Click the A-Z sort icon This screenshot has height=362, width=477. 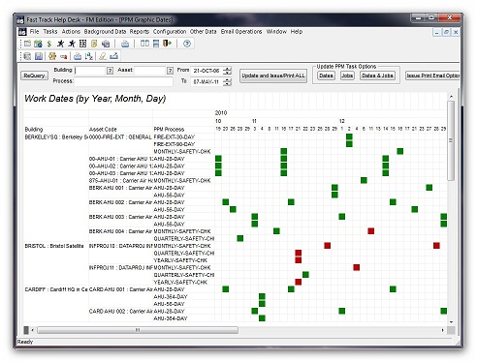[x=89, y=56]
